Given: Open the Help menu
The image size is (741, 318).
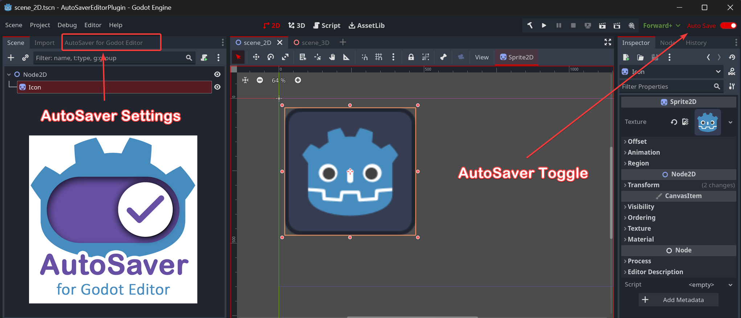Looking at the screenshot, I should (x=116, y=25).
